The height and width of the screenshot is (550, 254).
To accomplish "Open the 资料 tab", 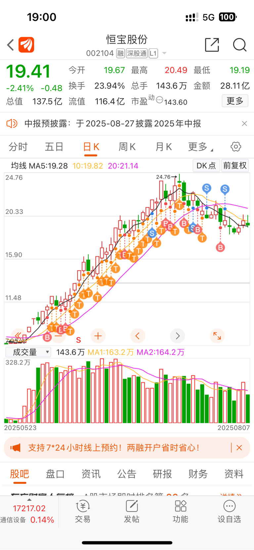I will (234, 474).
